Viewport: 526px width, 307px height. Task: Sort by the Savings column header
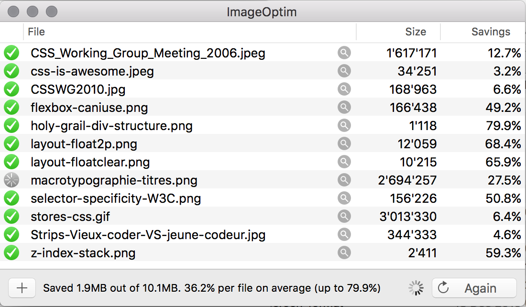[x=490, y=32]
